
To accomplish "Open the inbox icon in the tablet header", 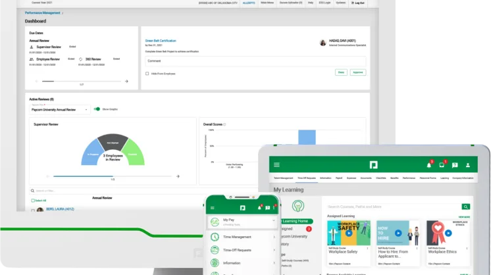I will (442, 165).
